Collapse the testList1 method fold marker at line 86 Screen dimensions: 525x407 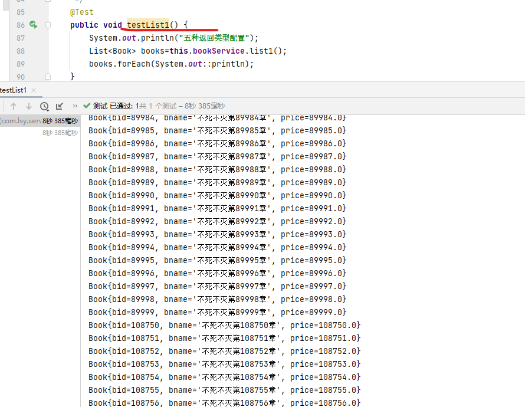tap(48, 25)
